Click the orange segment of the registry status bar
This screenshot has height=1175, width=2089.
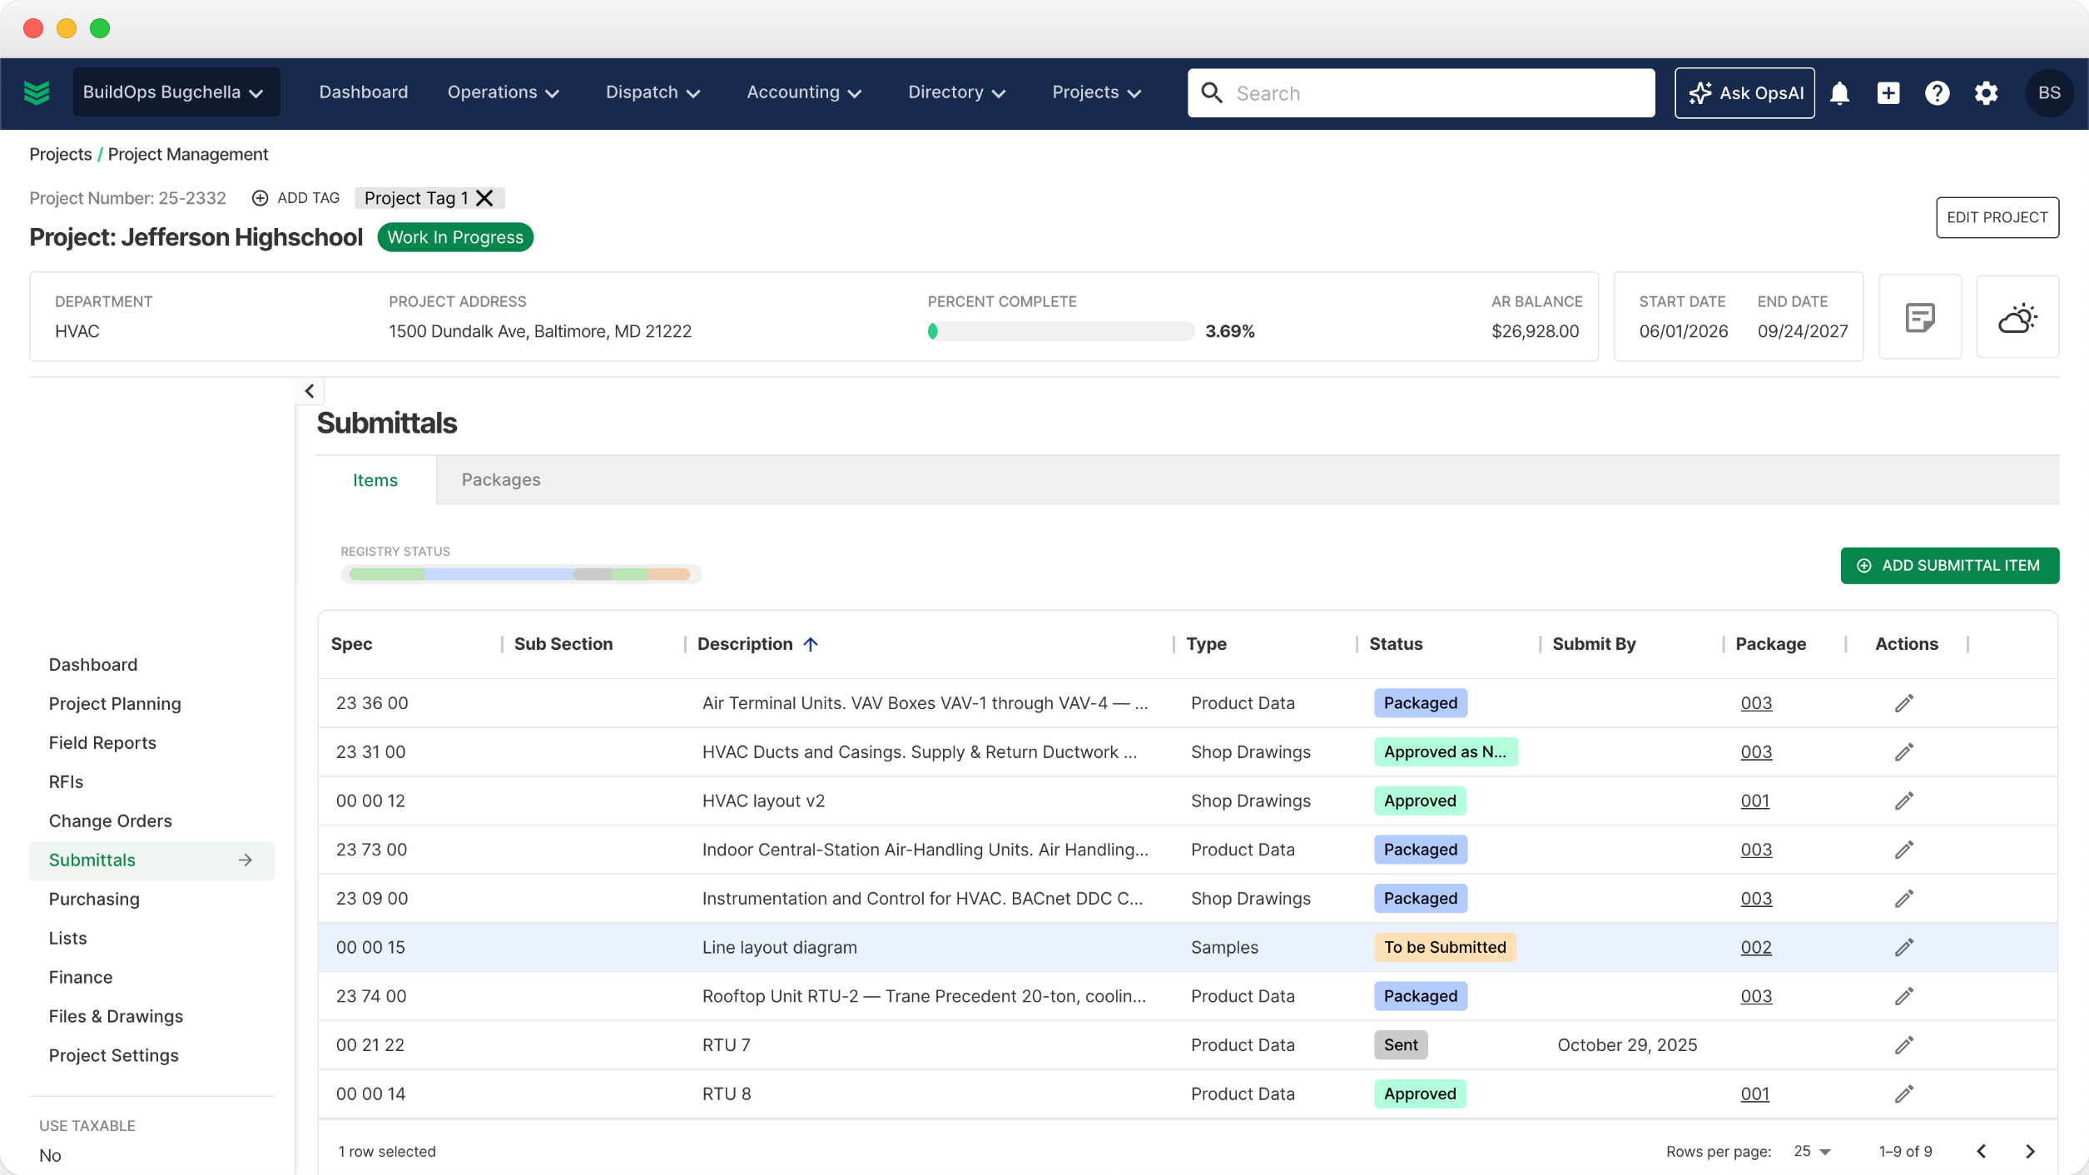point(669,574)
